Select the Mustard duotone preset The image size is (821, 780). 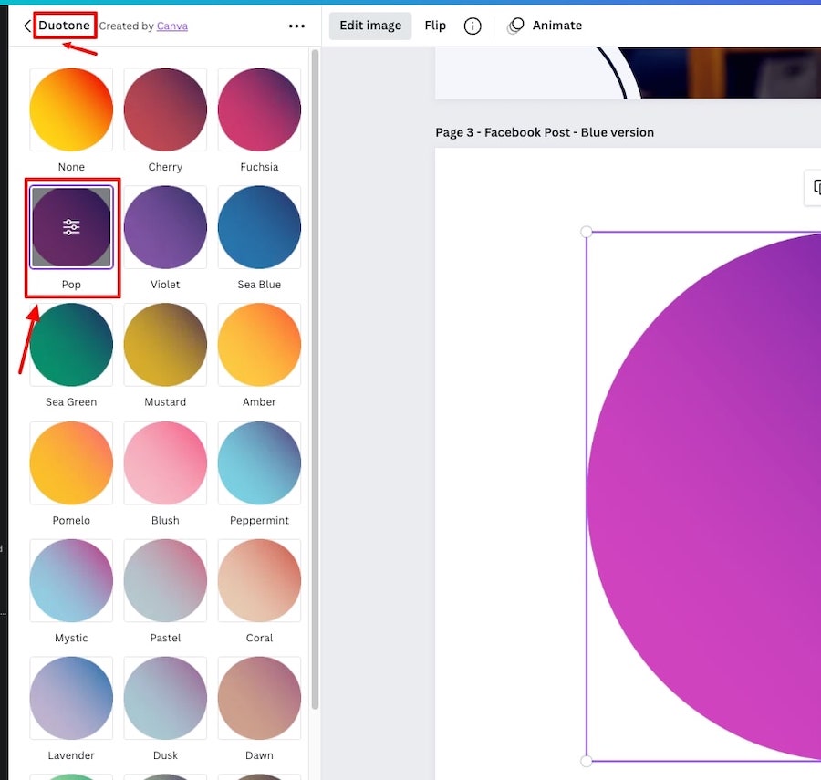tap(165, 345)
